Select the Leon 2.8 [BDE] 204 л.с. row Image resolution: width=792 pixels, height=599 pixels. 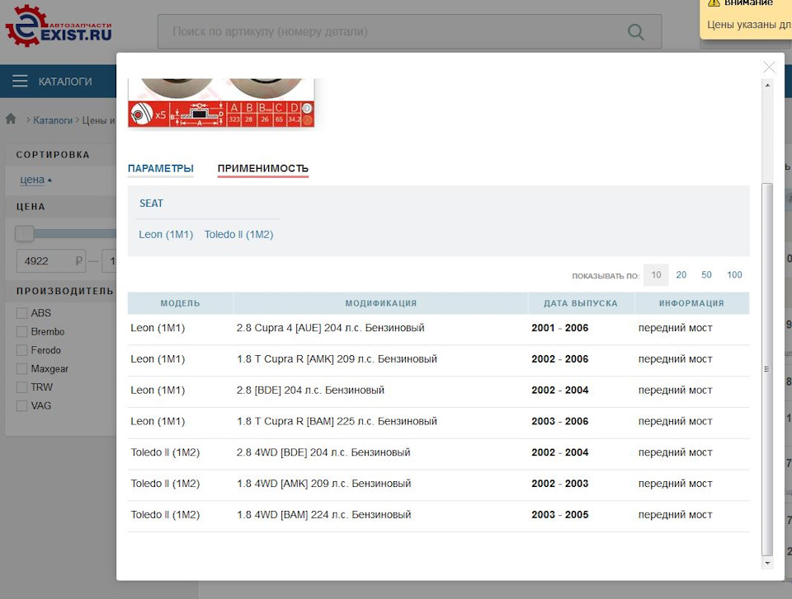(438, 391)
